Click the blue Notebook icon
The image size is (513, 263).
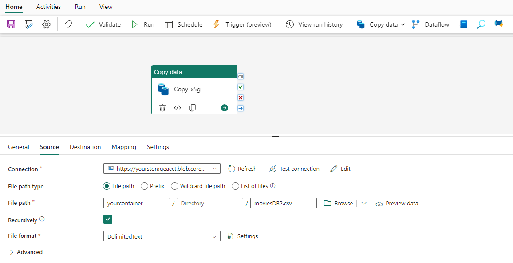(464, 24)
